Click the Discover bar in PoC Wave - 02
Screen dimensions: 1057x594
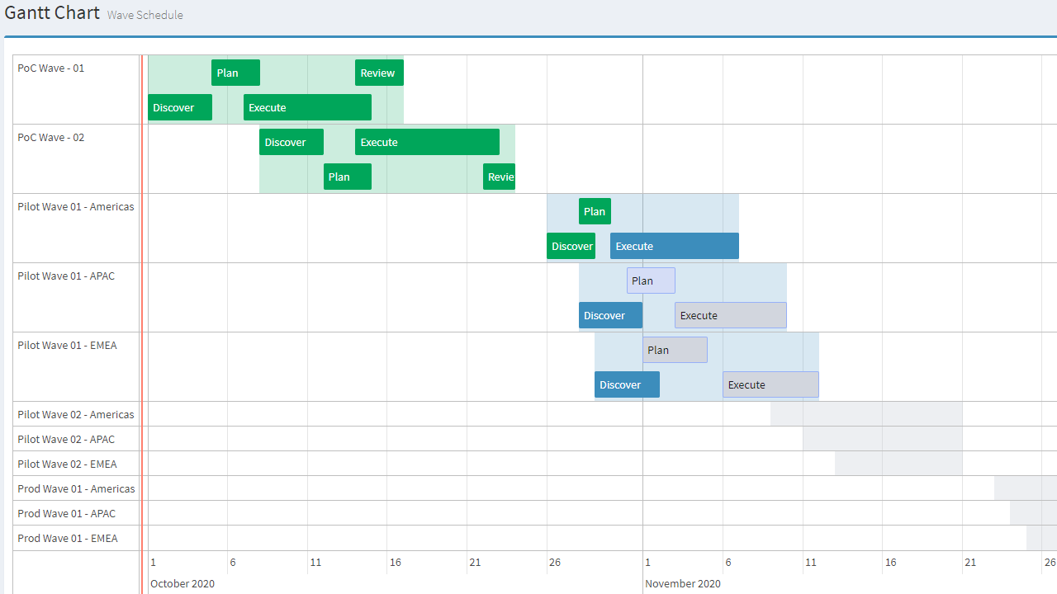(x=292, y=142)
